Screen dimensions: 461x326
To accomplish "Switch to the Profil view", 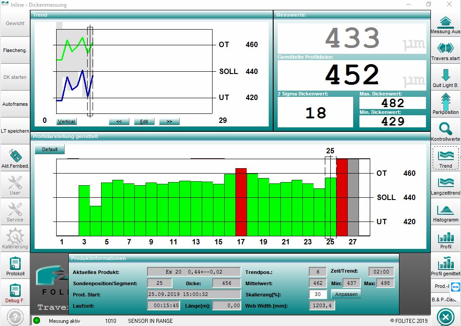I will click(445, 239).
